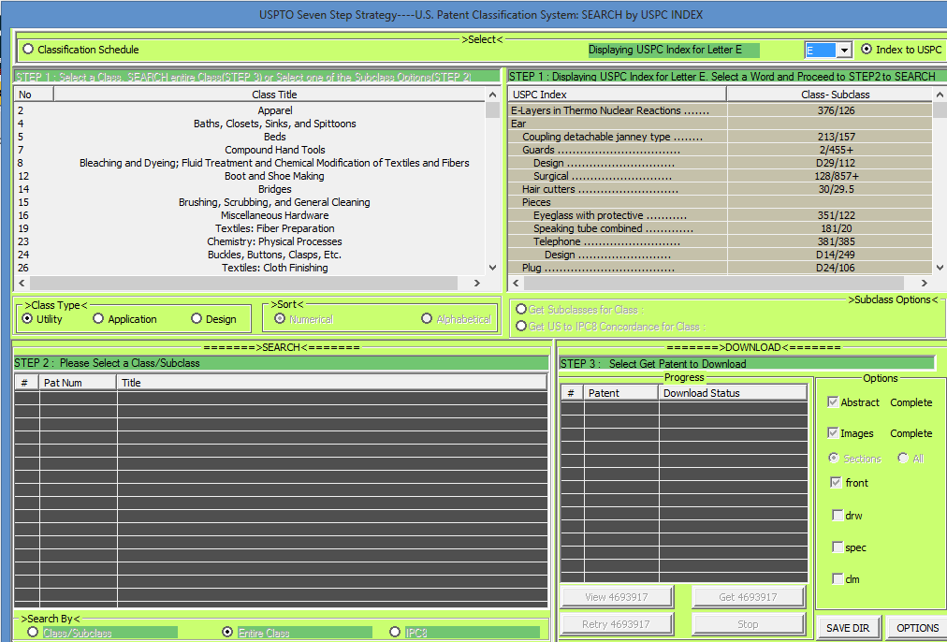Open the letter E dropdown list

[x=844, y=51]
